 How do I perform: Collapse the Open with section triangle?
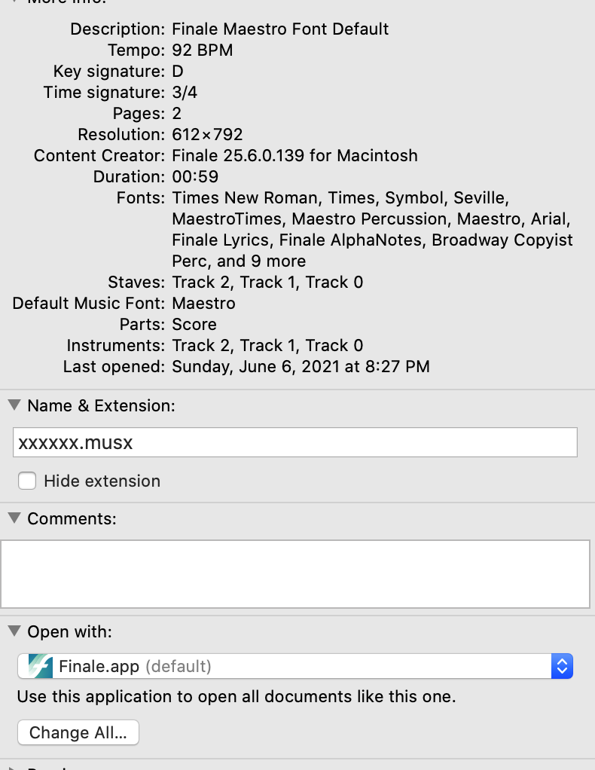(14, 631)
